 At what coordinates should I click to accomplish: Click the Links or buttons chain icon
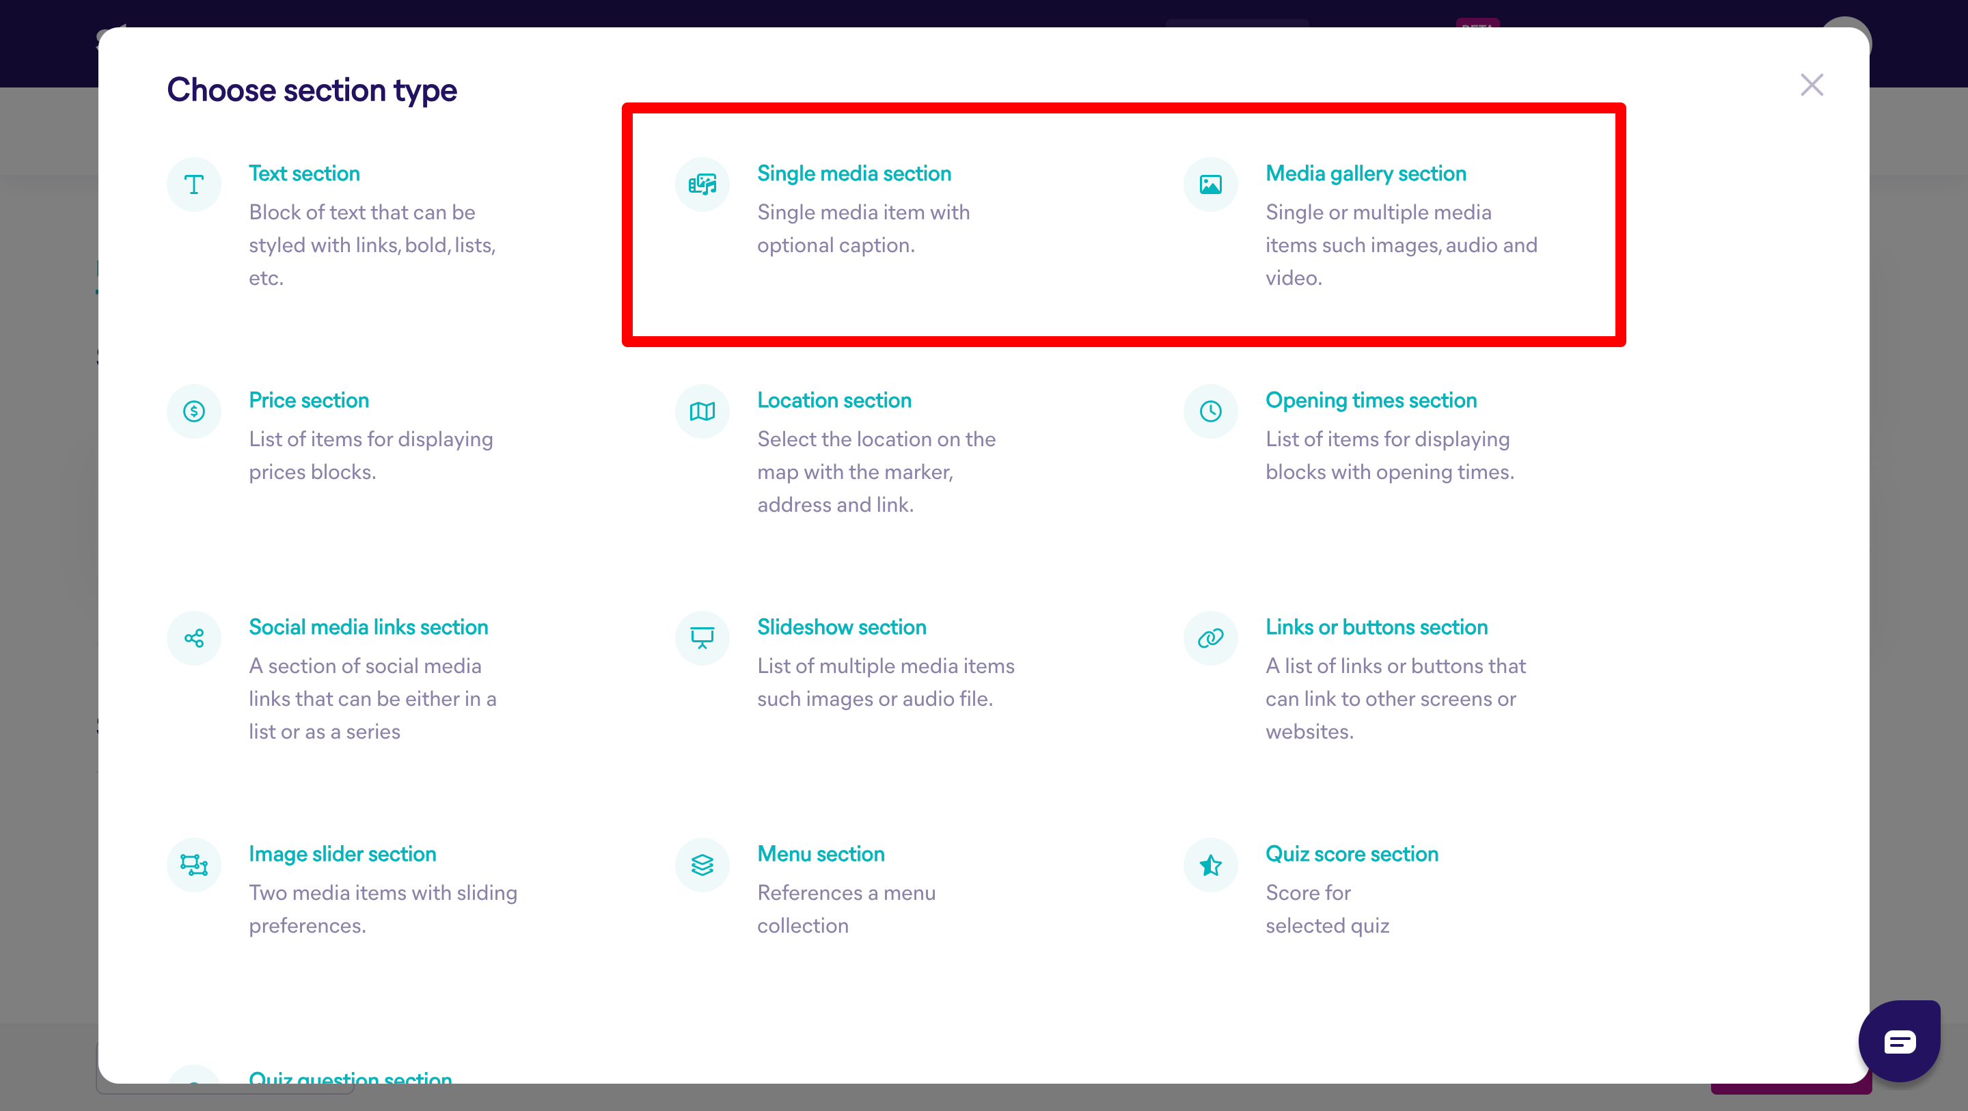tap(1210, 638)
